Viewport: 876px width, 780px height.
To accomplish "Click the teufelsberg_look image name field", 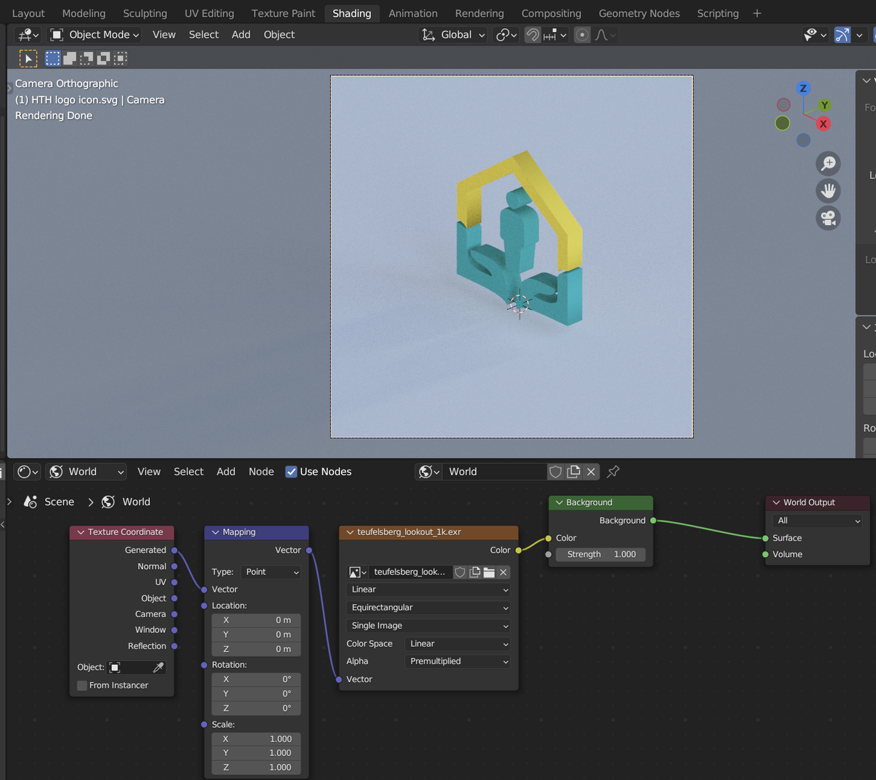I will (x=411, y=572).
